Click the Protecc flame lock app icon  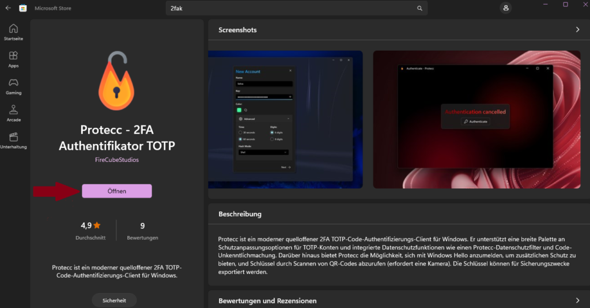[116, 81]
